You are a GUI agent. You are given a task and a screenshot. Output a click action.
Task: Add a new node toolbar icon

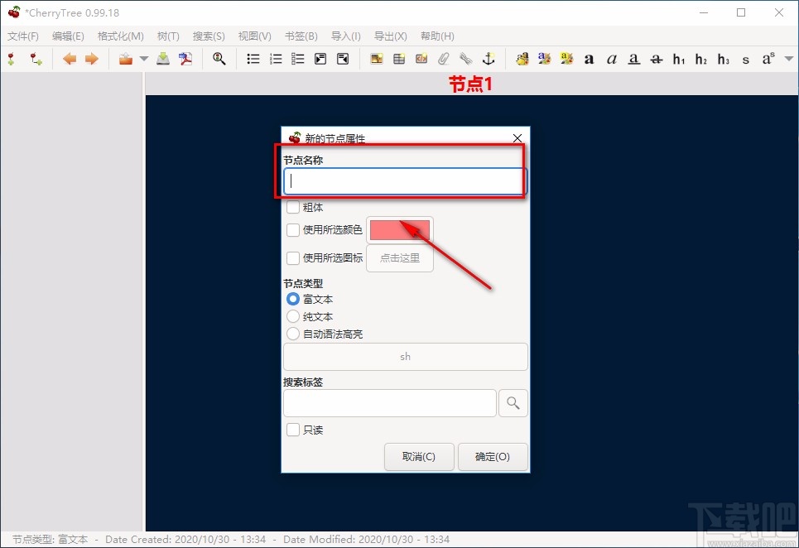pyautogui.click(x=12, y=59)
